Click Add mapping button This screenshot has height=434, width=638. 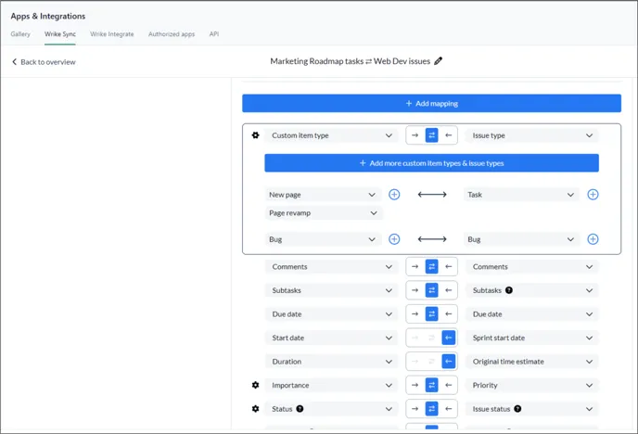pos(432,103)
